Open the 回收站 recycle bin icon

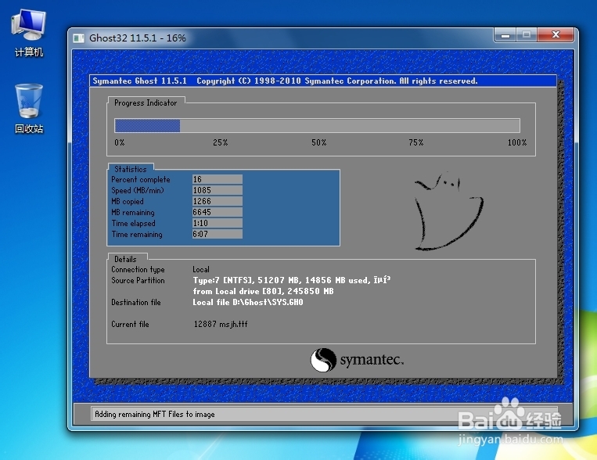tap(28, 109)
